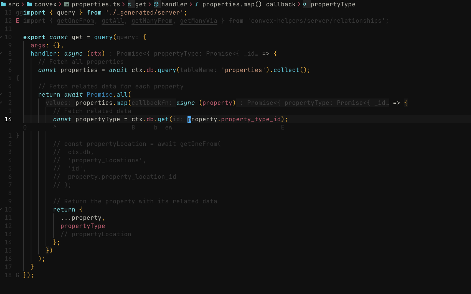This screenshot has width=471, height=294.
Task: Click the src folder icon in breadcrumb
Action: [3, 4]
